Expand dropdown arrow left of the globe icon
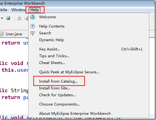This screenshot has height=120, width=156. (2, 18)
